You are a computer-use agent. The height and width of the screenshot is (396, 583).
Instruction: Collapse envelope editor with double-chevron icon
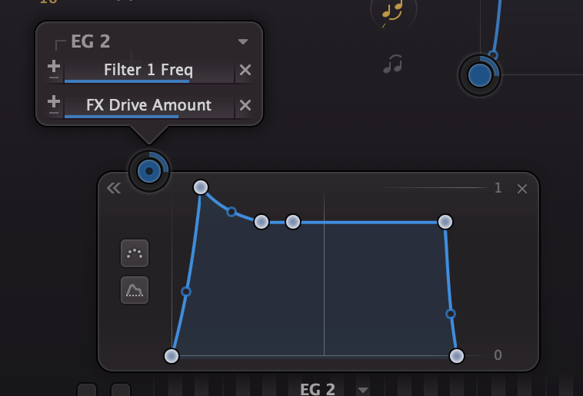click(114, 188)
